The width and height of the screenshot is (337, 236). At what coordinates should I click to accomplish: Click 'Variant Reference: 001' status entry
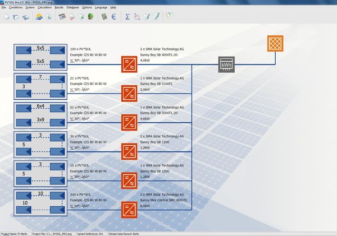point(90,234)
